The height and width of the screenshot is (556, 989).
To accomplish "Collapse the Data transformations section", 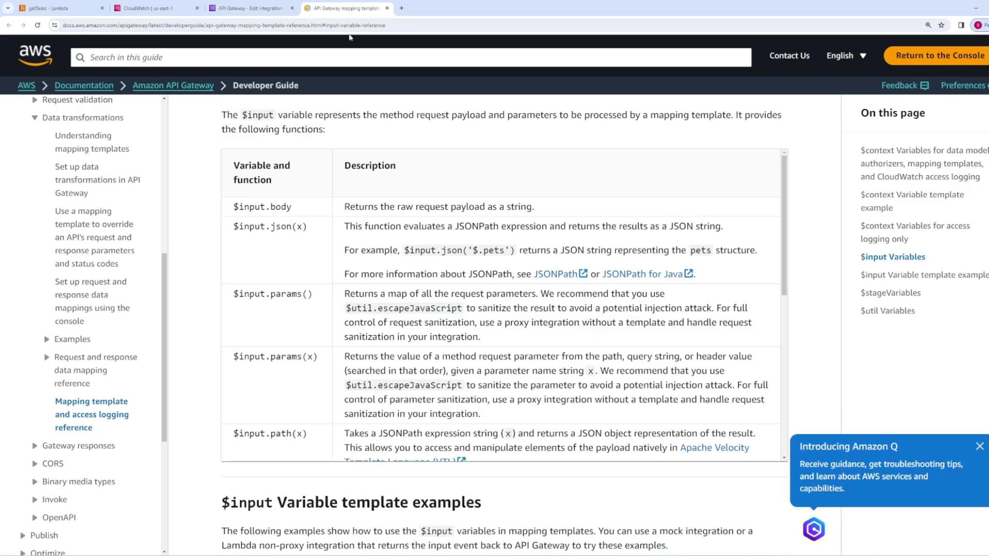I will click(x=35, y=118).
